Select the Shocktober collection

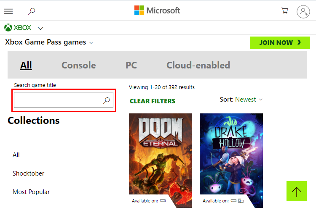point(28,173)
